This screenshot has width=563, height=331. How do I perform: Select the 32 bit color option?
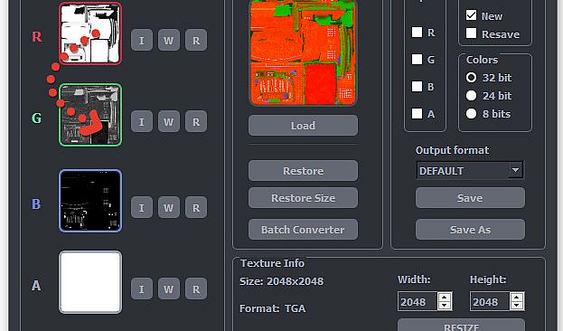click(x=471, y=77)
